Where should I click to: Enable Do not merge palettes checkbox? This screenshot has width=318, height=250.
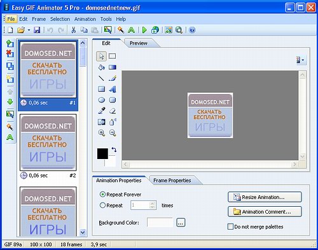(x=230, y=226)
